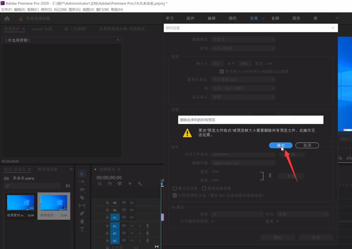Click the purple clip on track V1
Viewport: 352px width, 249px height.
tap(163, 217)
